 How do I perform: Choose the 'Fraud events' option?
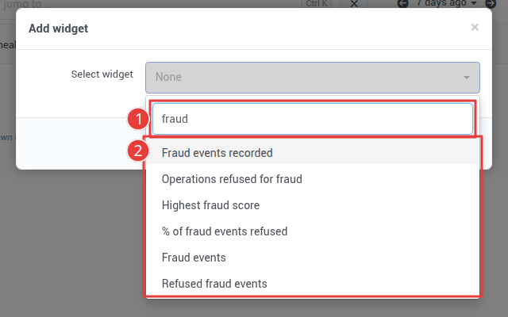click(313, 258)
